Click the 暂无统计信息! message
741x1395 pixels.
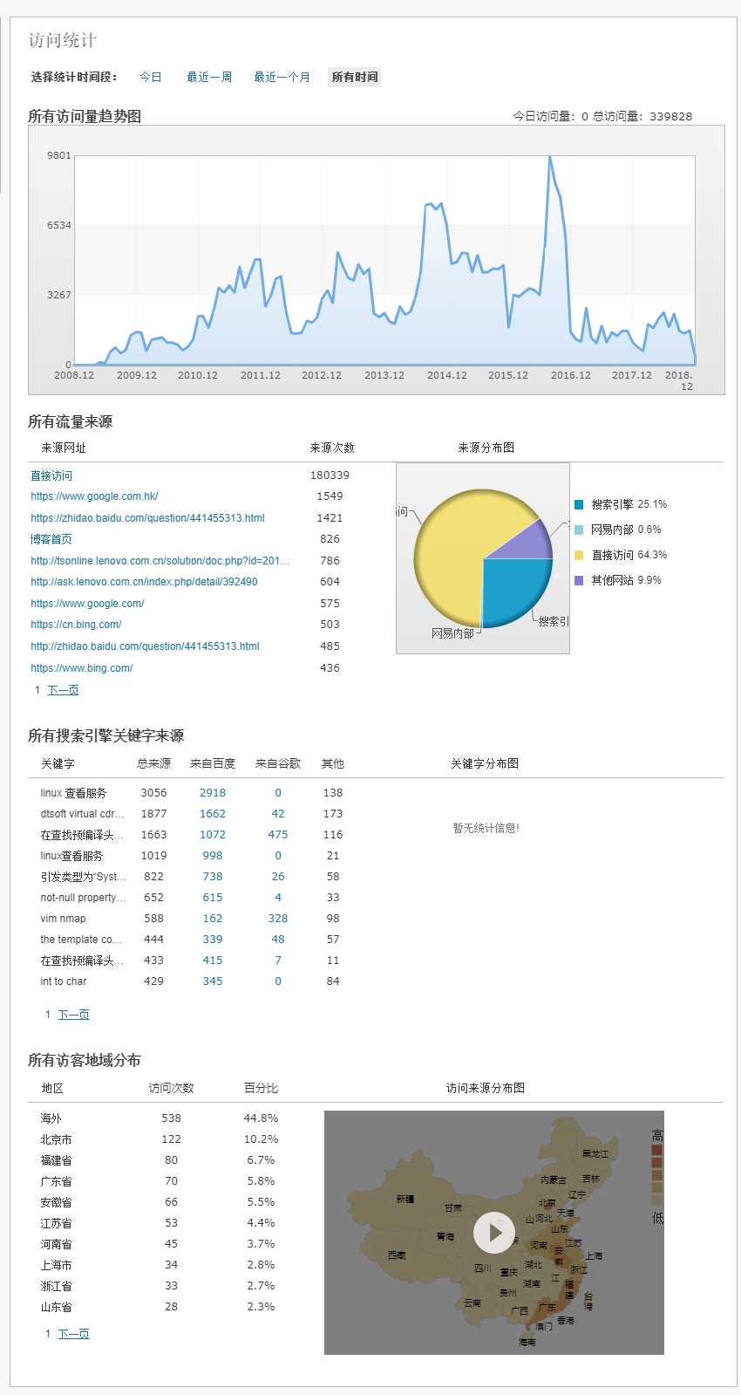486,828
